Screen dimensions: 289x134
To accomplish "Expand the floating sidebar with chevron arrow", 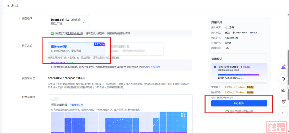I will click(x=283, y=113).
